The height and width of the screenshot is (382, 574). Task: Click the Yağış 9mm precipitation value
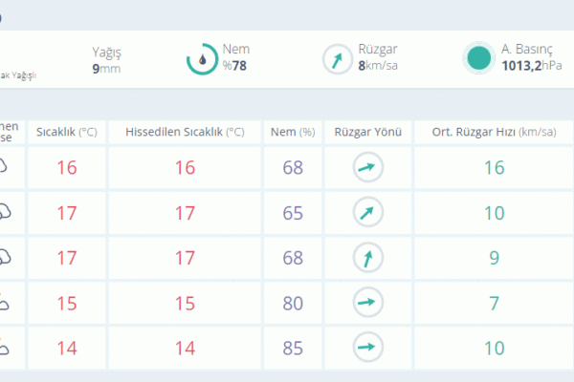(x=106, y=69)
